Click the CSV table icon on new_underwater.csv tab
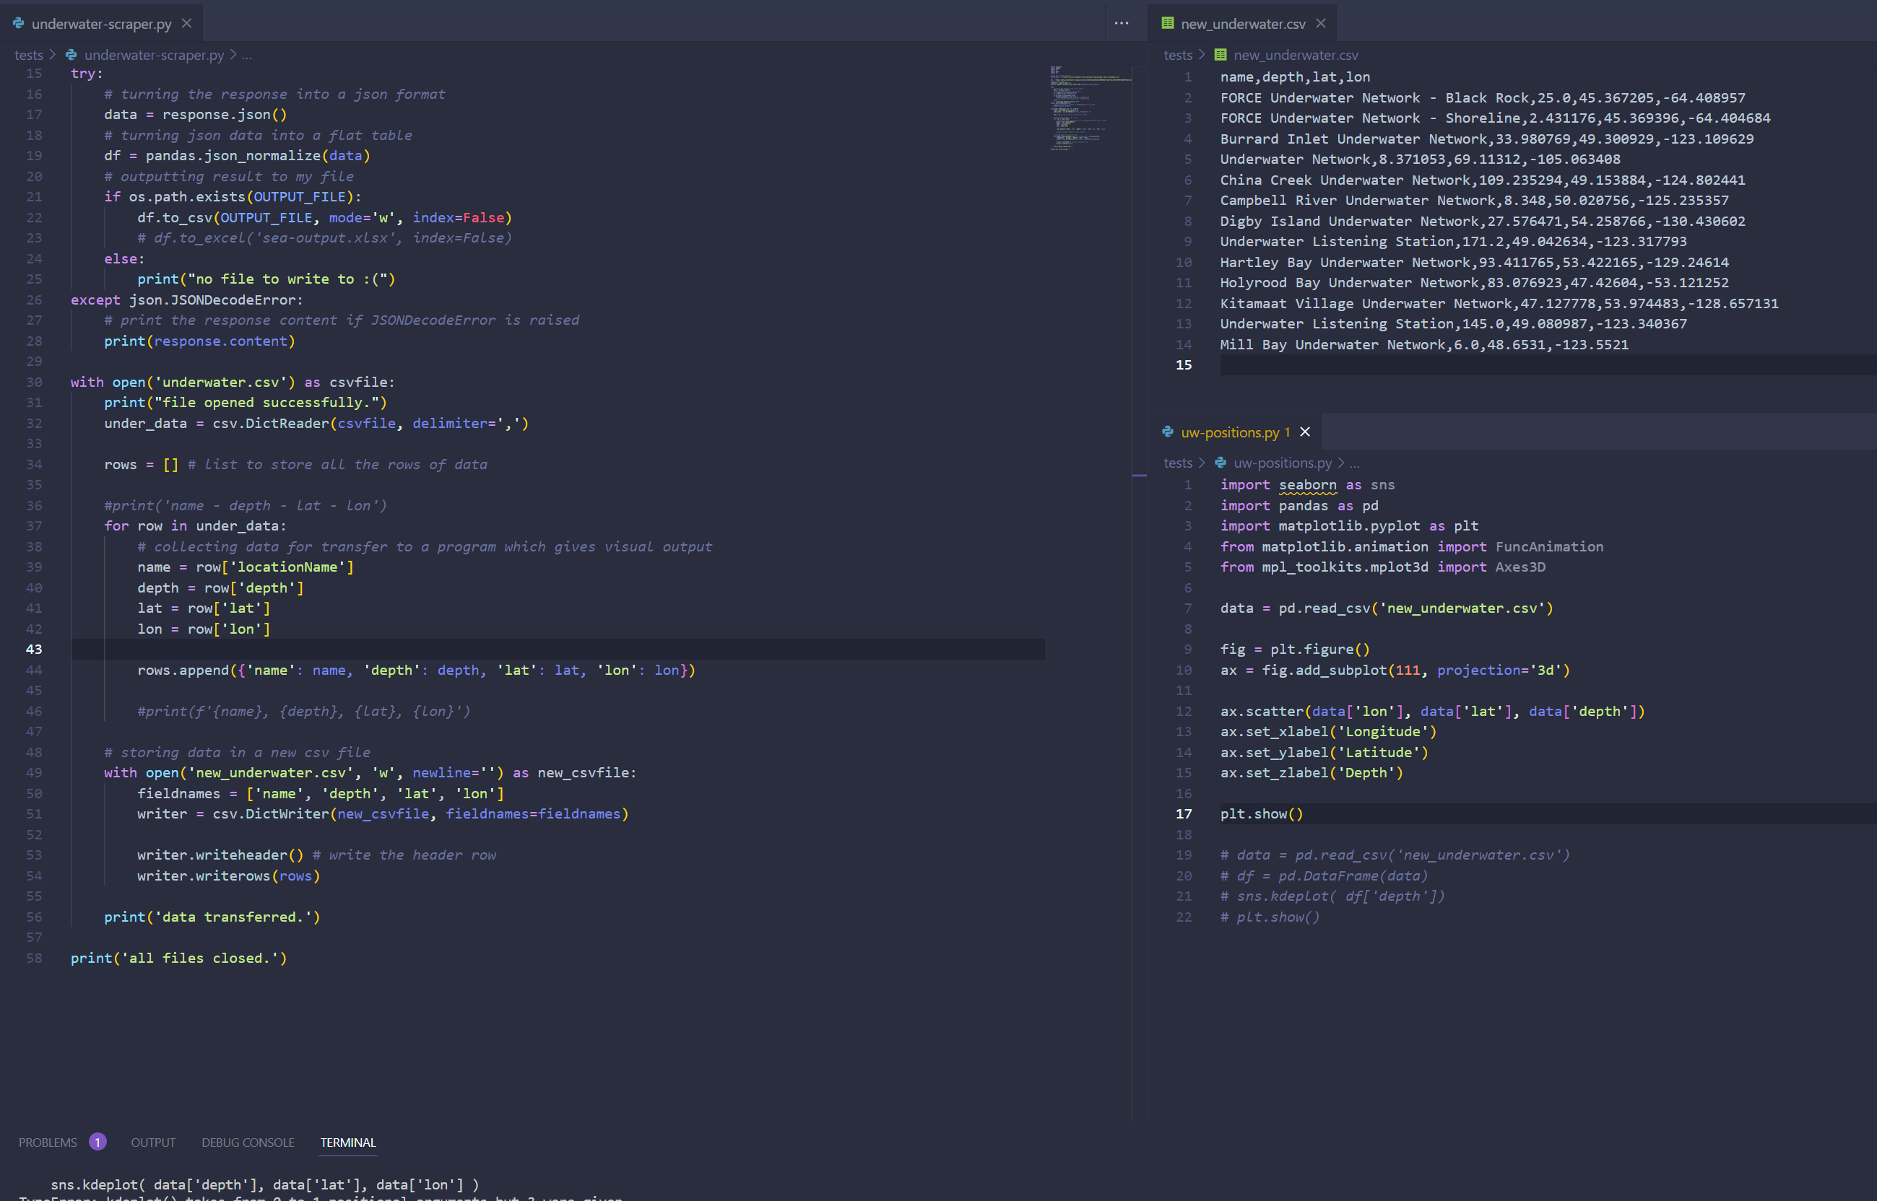The image size is (1877, 1201). (x=1167, y=23)
